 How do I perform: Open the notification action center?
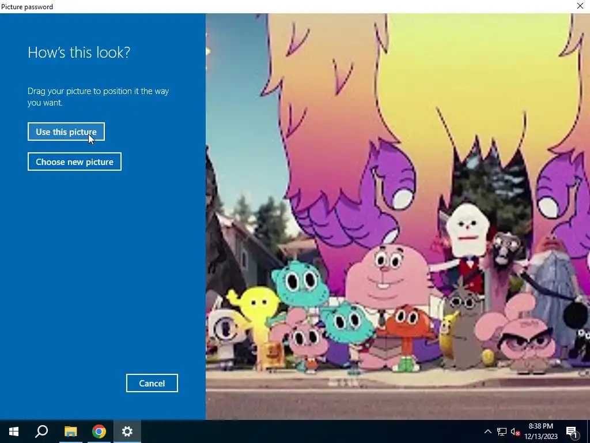[572, 431]
